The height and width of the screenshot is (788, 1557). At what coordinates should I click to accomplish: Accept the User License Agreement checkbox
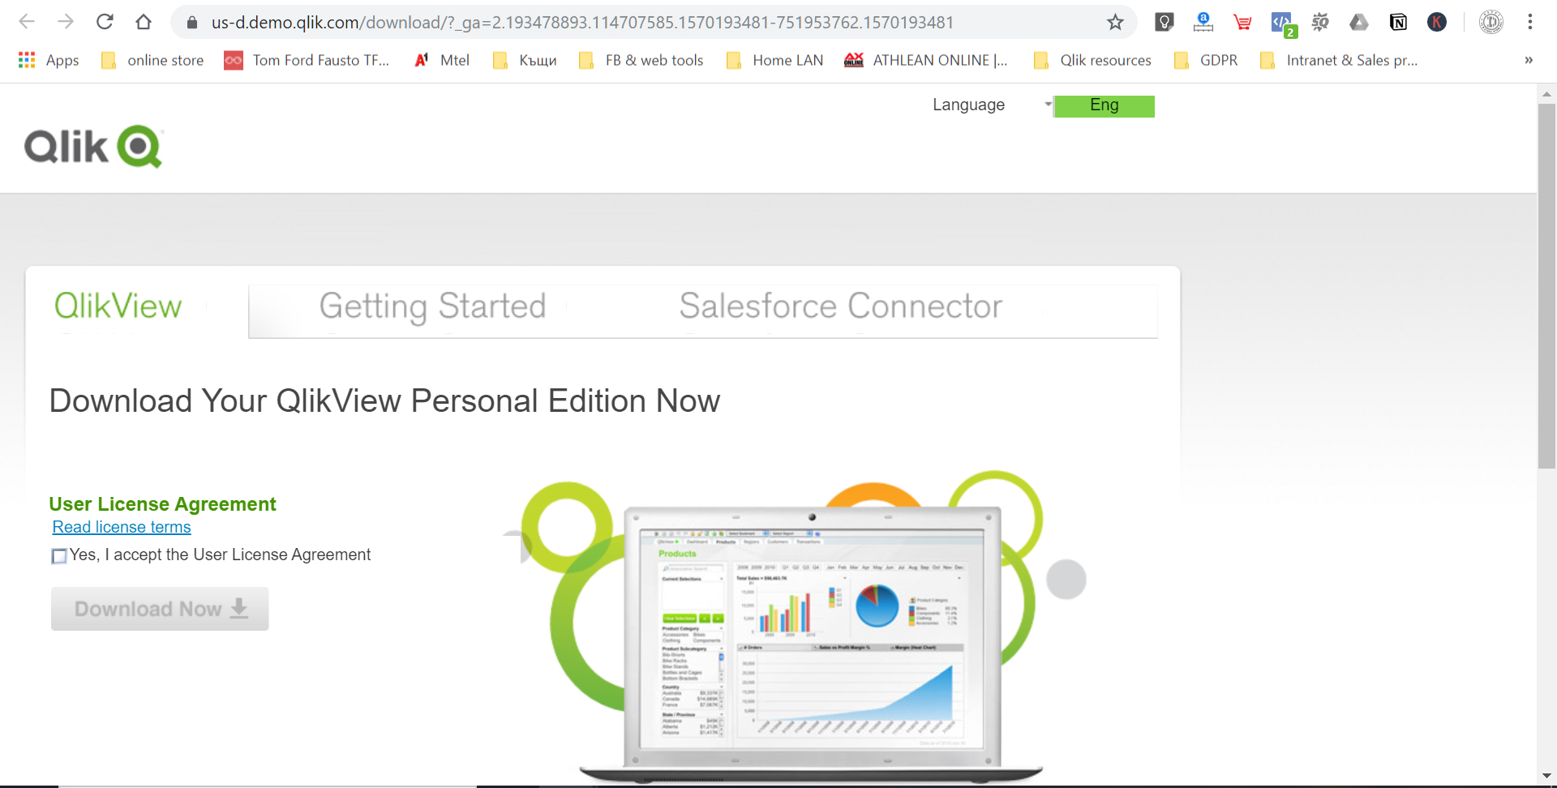tap(59, 556)
